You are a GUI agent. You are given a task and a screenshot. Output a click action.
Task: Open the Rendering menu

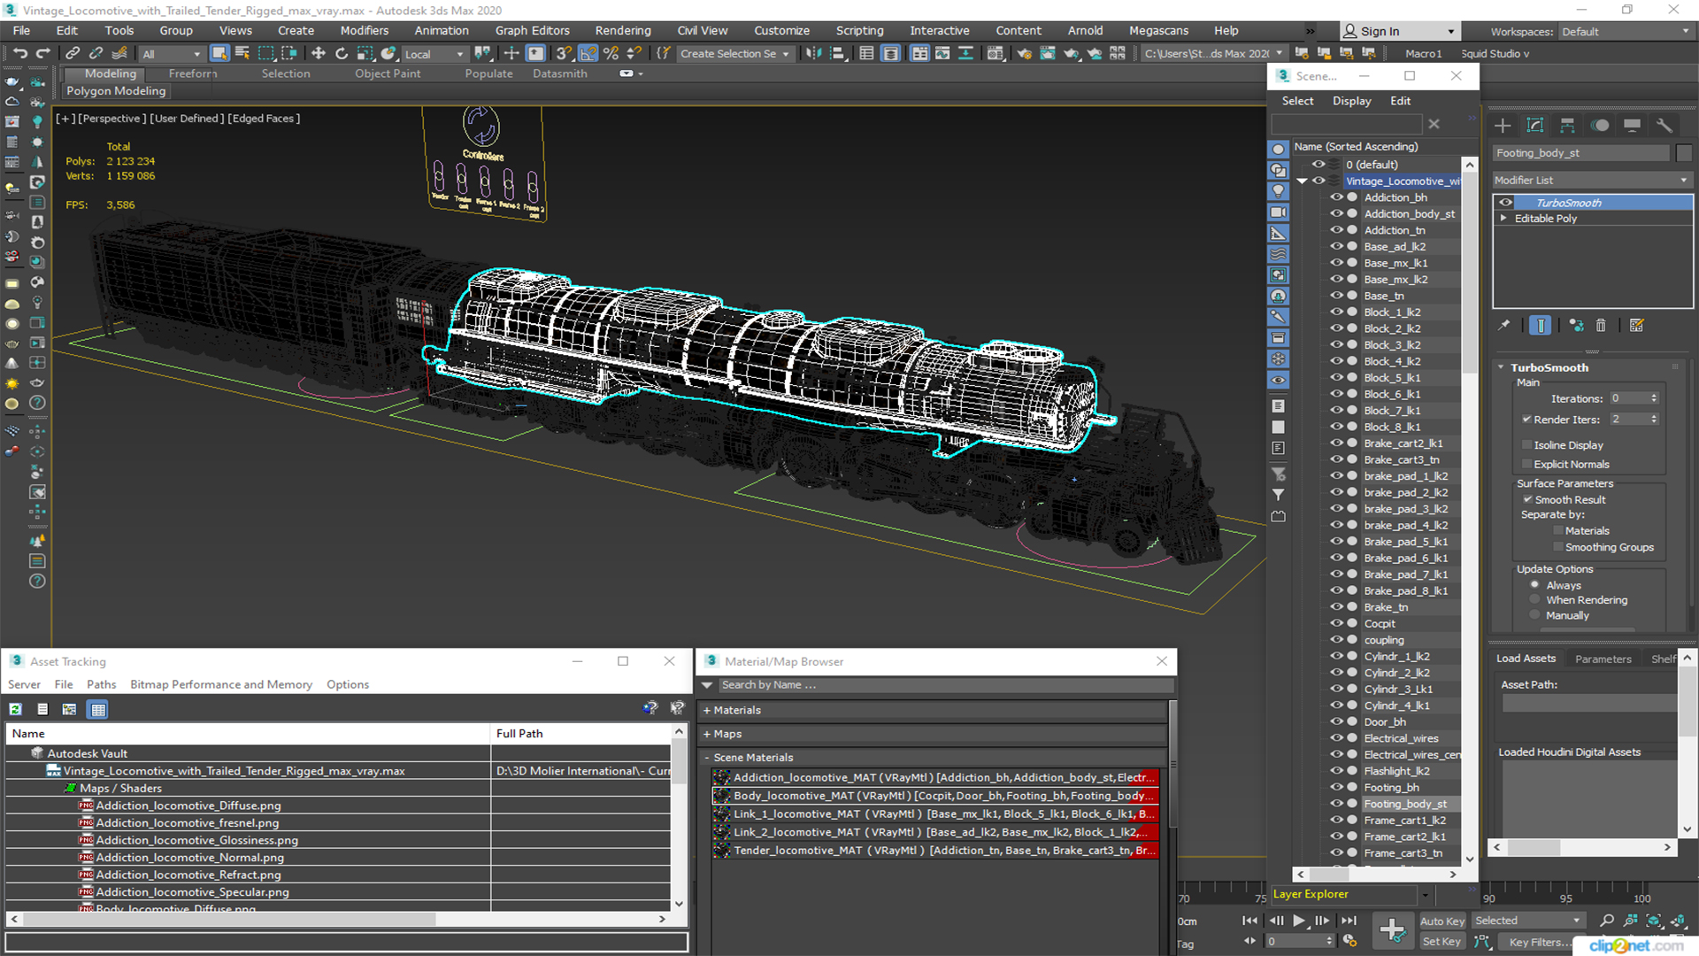click(623, 31)
